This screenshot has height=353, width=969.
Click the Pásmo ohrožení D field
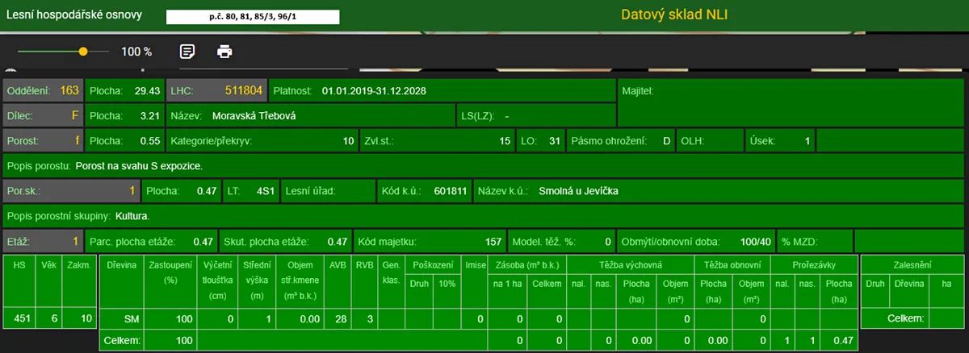click(620, 141)
